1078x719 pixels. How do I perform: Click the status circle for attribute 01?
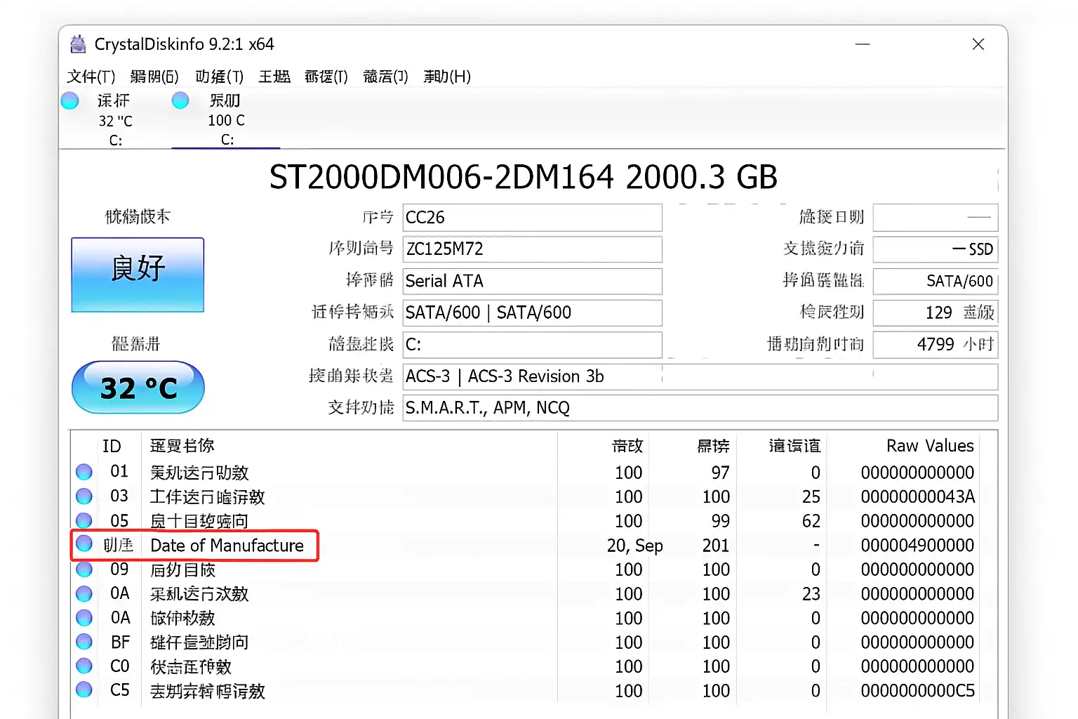[84, 472]
